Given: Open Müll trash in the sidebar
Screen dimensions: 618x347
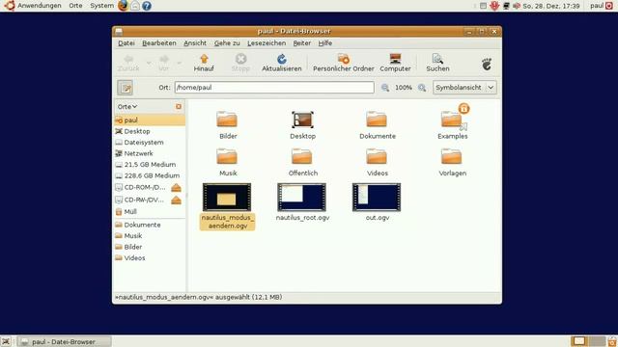Looking at the screenshot, I should (150, 212).
